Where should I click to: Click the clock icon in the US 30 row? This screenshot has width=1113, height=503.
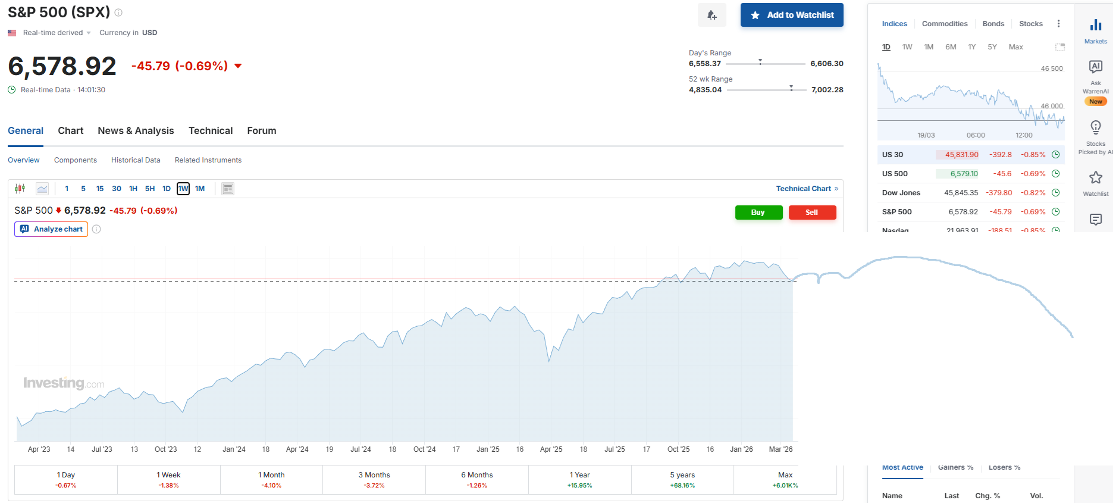(x=1056, y=155)
